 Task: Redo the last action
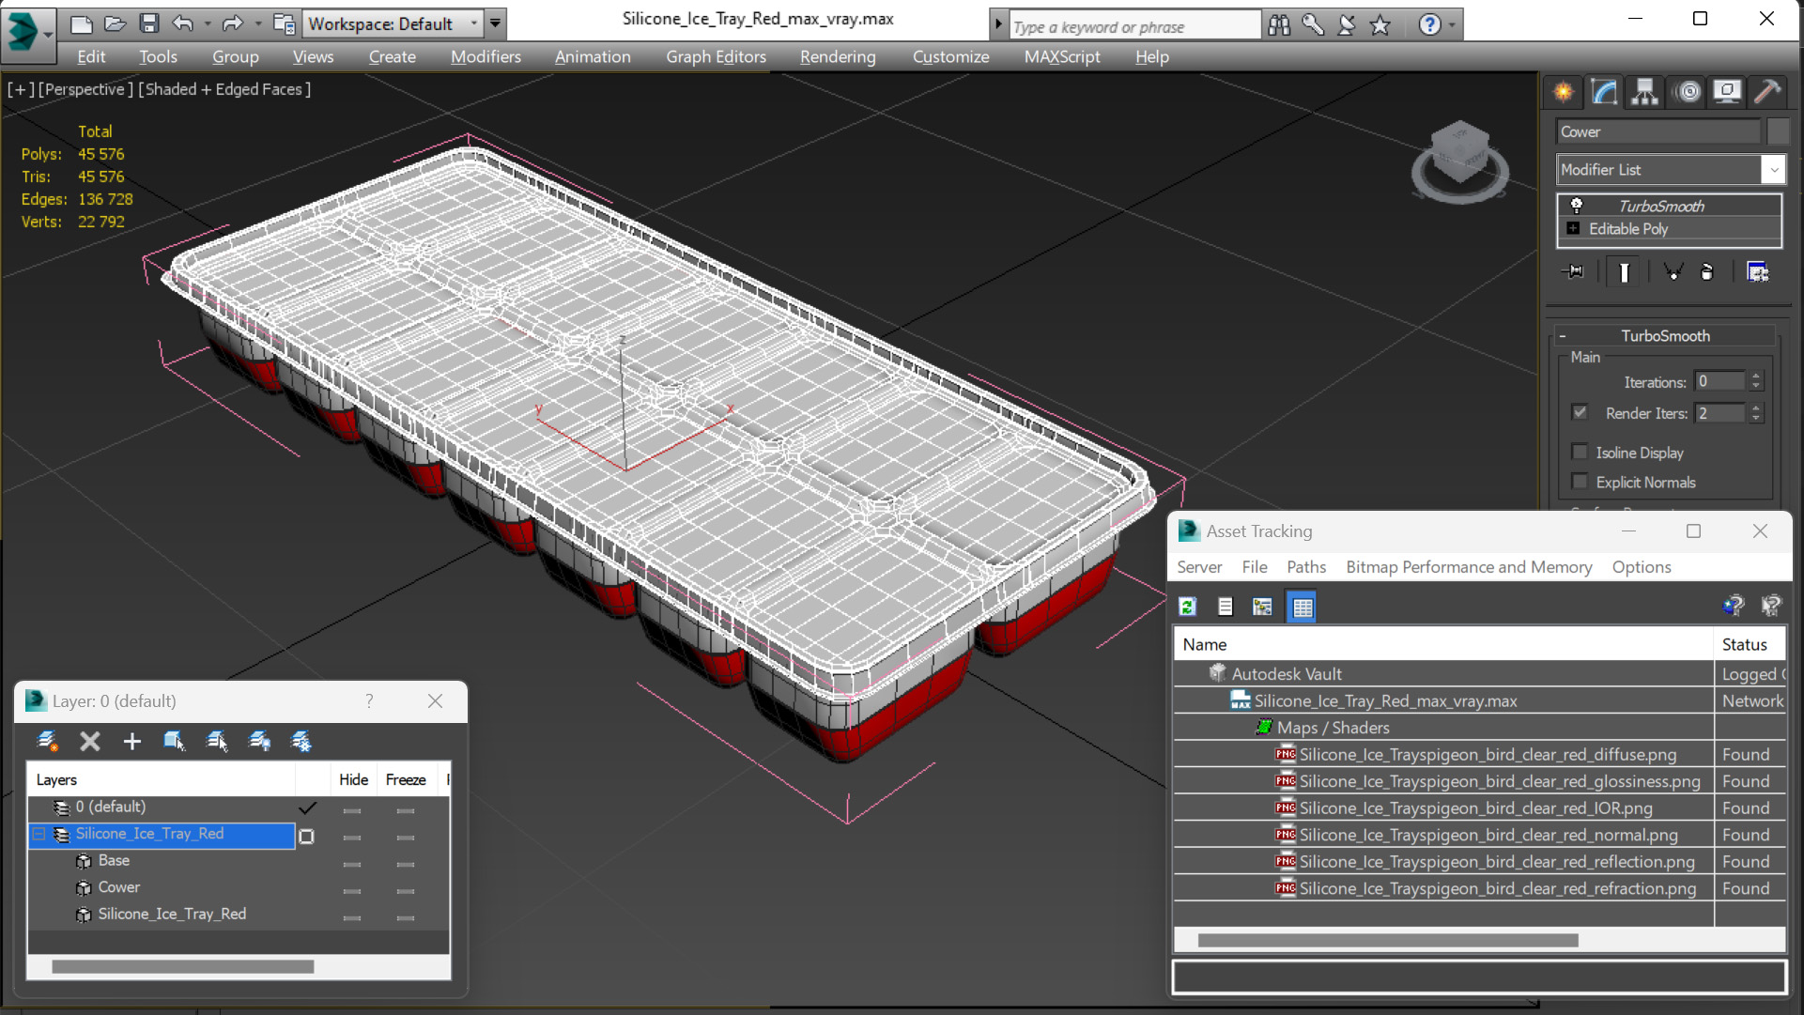(232, 23)
